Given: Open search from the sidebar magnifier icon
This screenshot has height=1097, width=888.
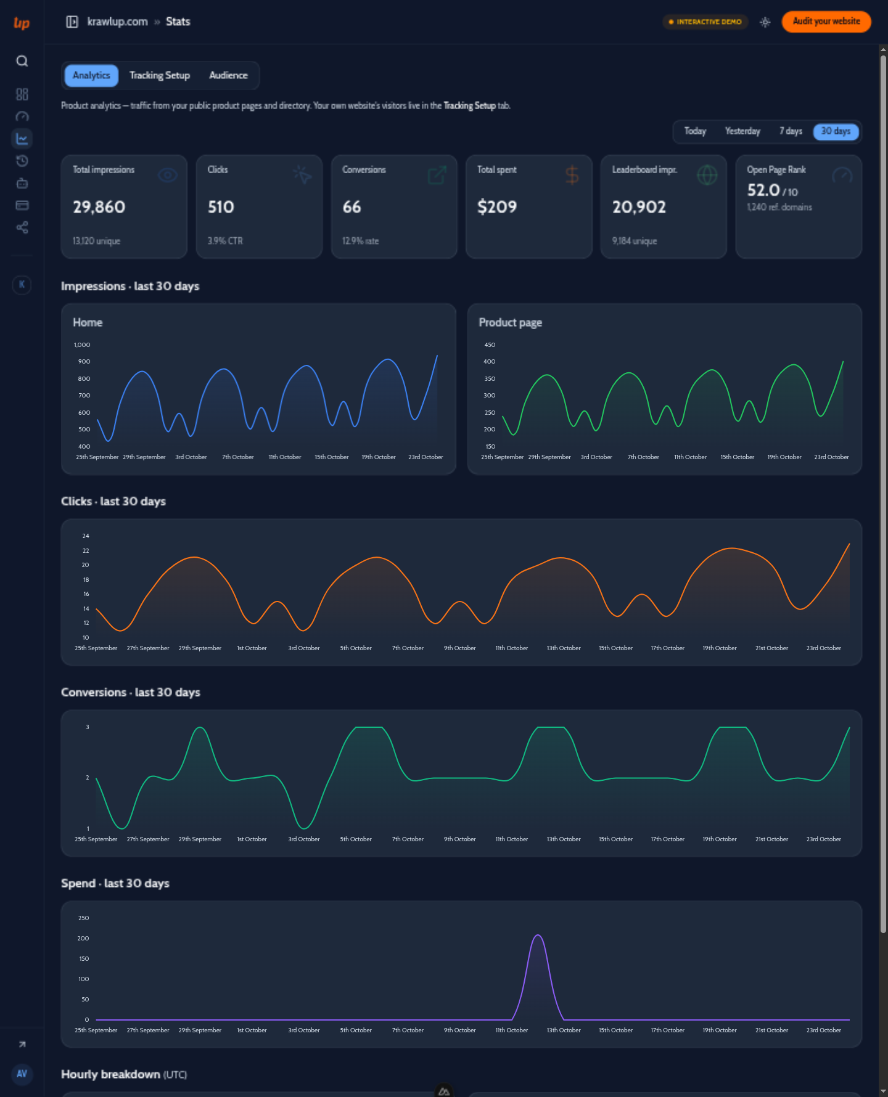Looking at the screenshot, I should (22, 61).
